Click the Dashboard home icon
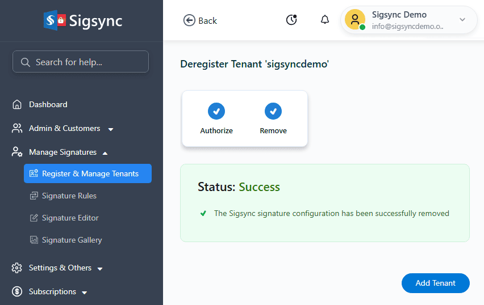This screenshot has height=305, width=484. (x=17, y=104)
